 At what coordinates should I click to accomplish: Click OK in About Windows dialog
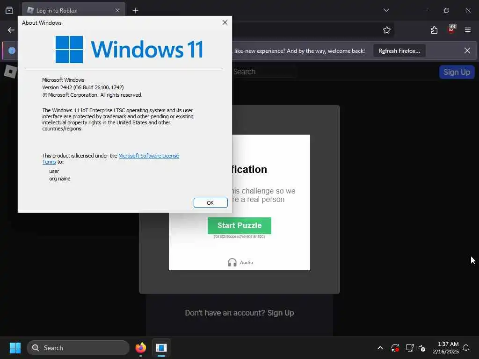pyautogui.click(x=210, y=203)
